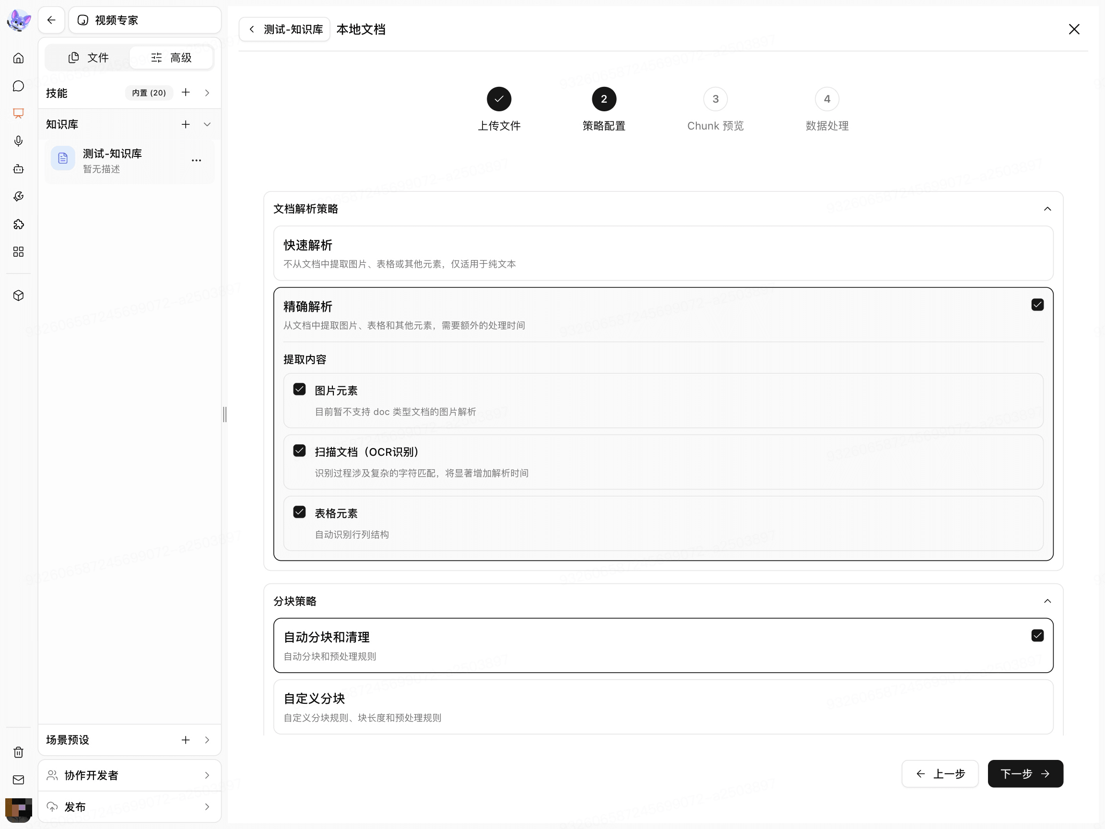Image resolution: width=1105 pixels, height=829 pixels.
Task: Open the microphone icon in left rail
Action: (19, 142)
